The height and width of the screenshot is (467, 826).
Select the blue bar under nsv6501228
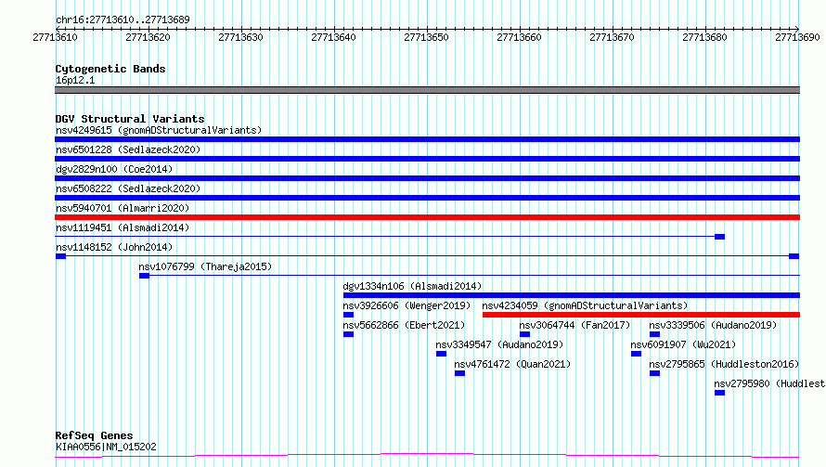[x=427, y=159]
